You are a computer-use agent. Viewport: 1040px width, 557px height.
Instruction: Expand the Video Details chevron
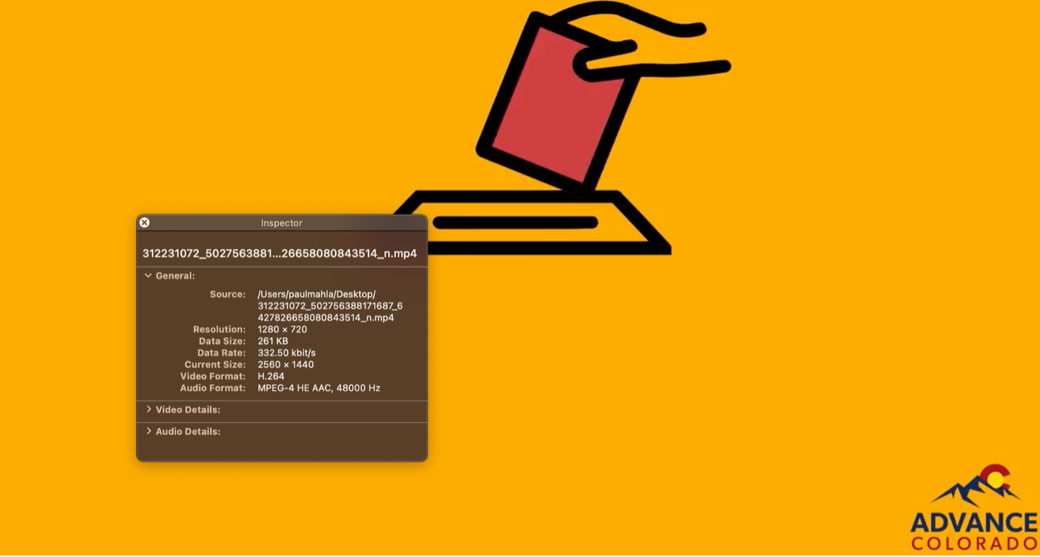click(148, 409)
